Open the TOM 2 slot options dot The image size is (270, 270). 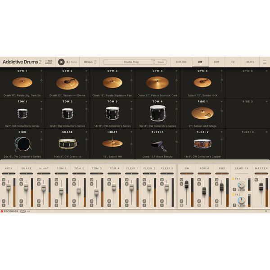[x=86, y=101]
